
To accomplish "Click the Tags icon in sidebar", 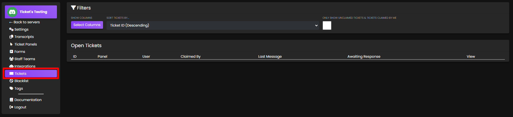I will 11,88.
